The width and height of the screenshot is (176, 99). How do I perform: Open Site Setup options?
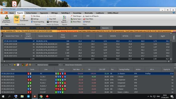coord(35,16)
